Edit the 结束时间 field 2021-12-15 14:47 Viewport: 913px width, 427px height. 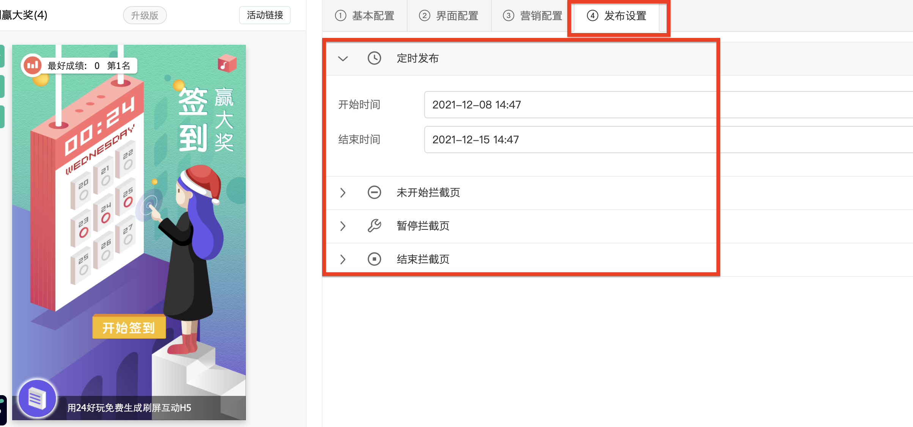668,140
